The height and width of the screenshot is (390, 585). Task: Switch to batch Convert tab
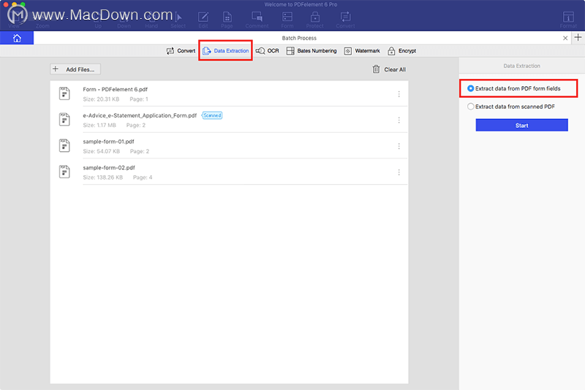click(x=181, y=51)
